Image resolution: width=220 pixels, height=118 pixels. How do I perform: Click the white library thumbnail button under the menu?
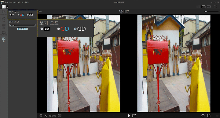tap(4, 7)
